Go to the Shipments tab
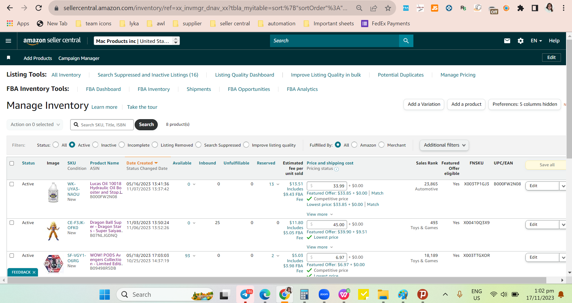This screenshot has width=572, height=303. click(x=199, y=89)
